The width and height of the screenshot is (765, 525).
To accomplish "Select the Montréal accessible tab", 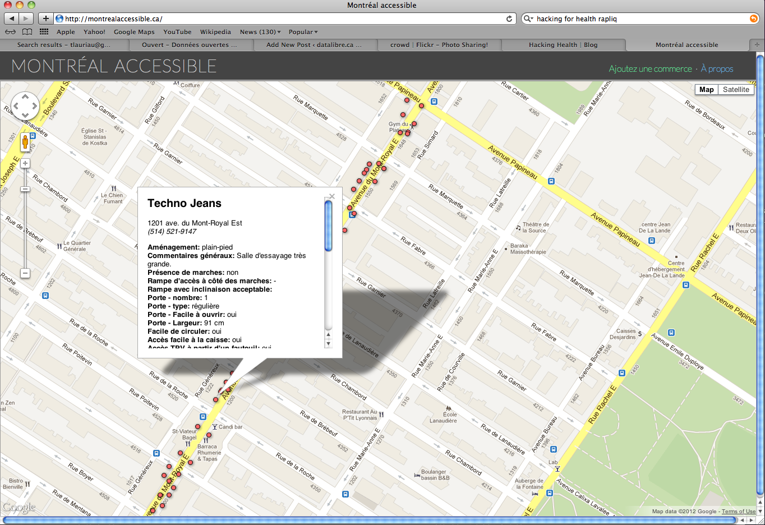I will [687, 45].
